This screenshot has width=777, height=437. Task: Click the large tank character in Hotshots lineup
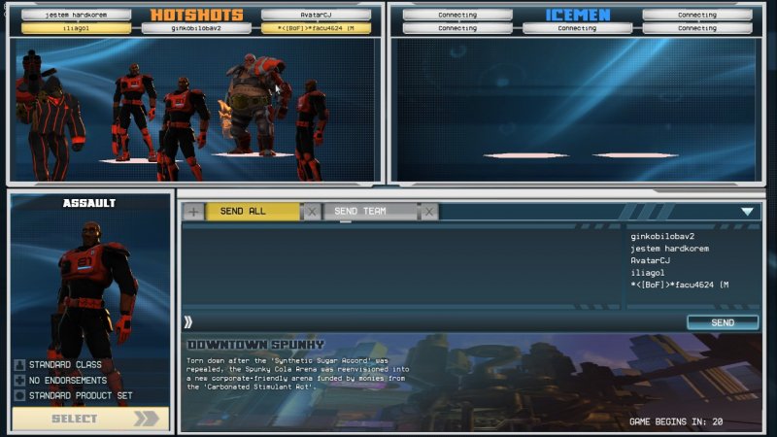pyautogui.click(x=254, y=103)
